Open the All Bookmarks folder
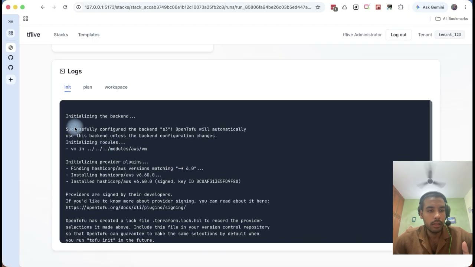Image resolution: width=475 pixels, height=267 pixels. 452,19
